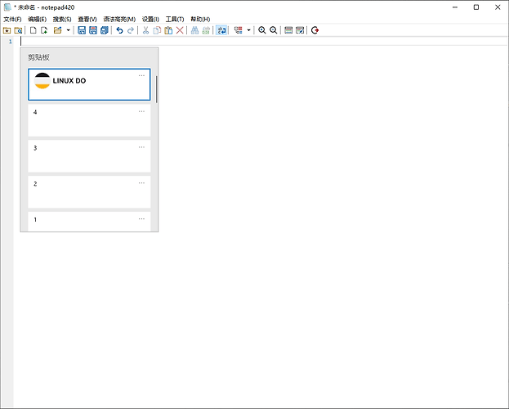Paste clipboard entry 3
The width and height of the screenshot is (509, 409).
click(x=89, y=156)
